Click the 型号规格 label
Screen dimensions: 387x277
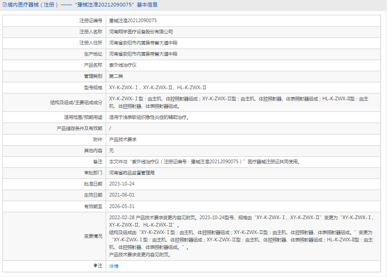coord(93,87)
